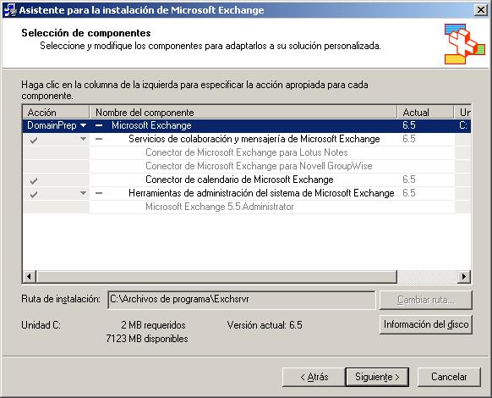The image size is (492, 398).
Task: Click the Nombre del componente column header
Action: click(x=243, y=113)
